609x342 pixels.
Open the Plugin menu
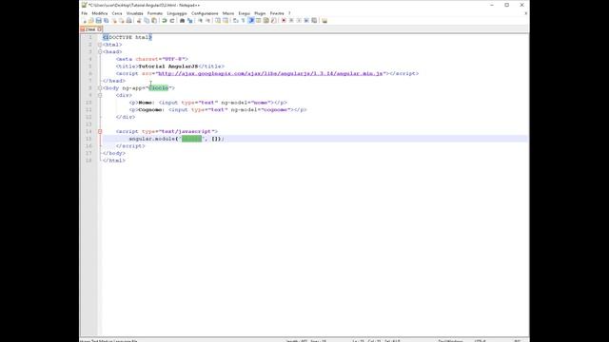point(260,13)
